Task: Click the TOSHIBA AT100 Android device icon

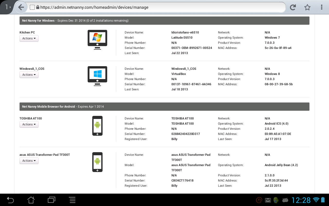Action: (x=97, y=126)
